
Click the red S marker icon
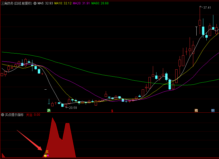112,111
